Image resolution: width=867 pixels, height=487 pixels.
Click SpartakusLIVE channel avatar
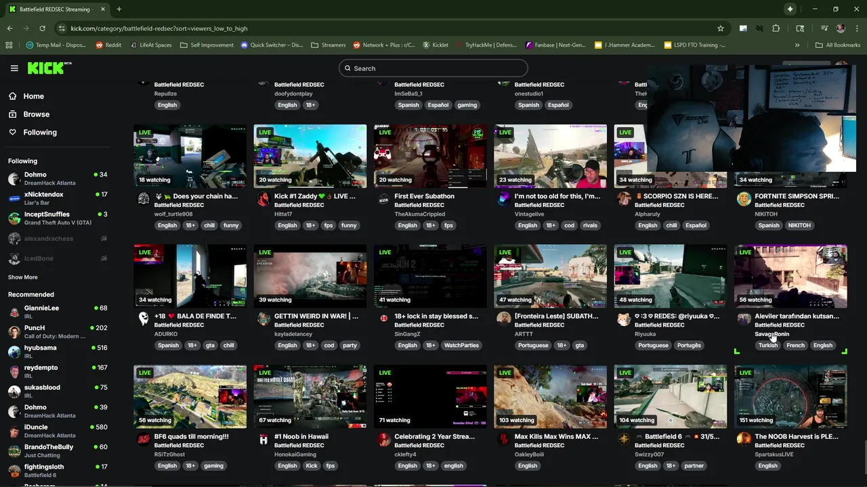[x=744, y=439]
